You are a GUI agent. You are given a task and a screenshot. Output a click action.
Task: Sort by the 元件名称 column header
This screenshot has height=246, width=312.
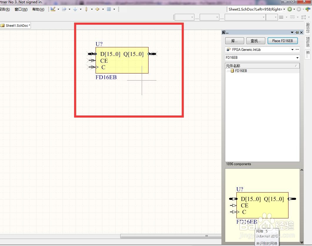[262, 66]
